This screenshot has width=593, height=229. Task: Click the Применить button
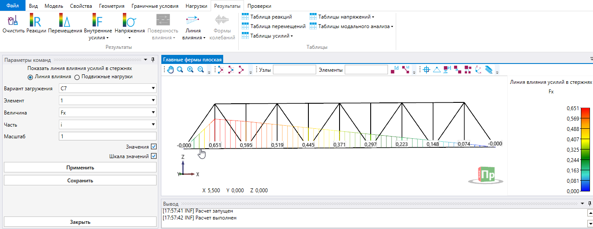click(x=80, y=168)
